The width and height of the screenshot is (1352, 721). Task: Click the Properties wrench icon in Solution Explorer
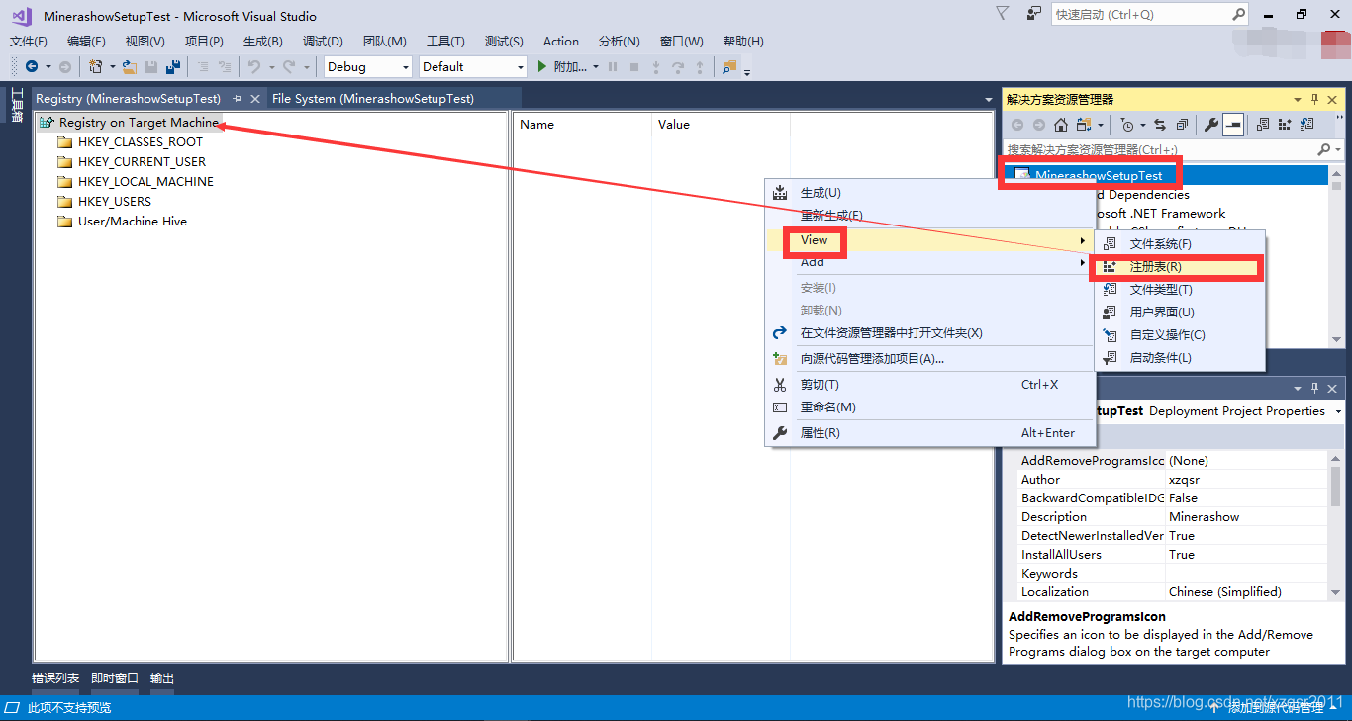[1210, 125]
